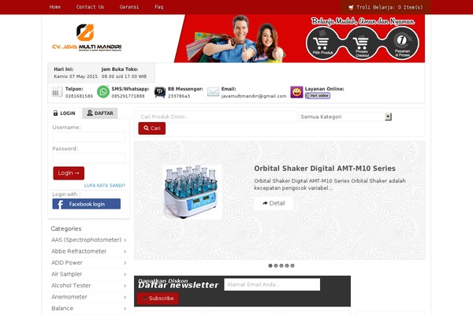
Task: Click the shopping cart icon in the top bar
Action: tap(351, 7)
